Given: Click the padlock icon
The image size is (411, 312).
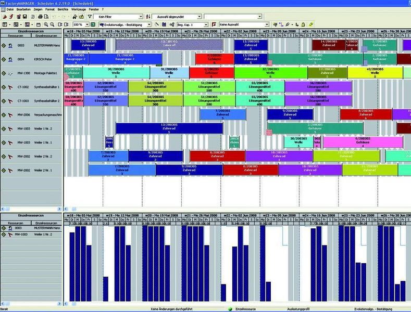Looking at the screenshot, I should [303, 24].
